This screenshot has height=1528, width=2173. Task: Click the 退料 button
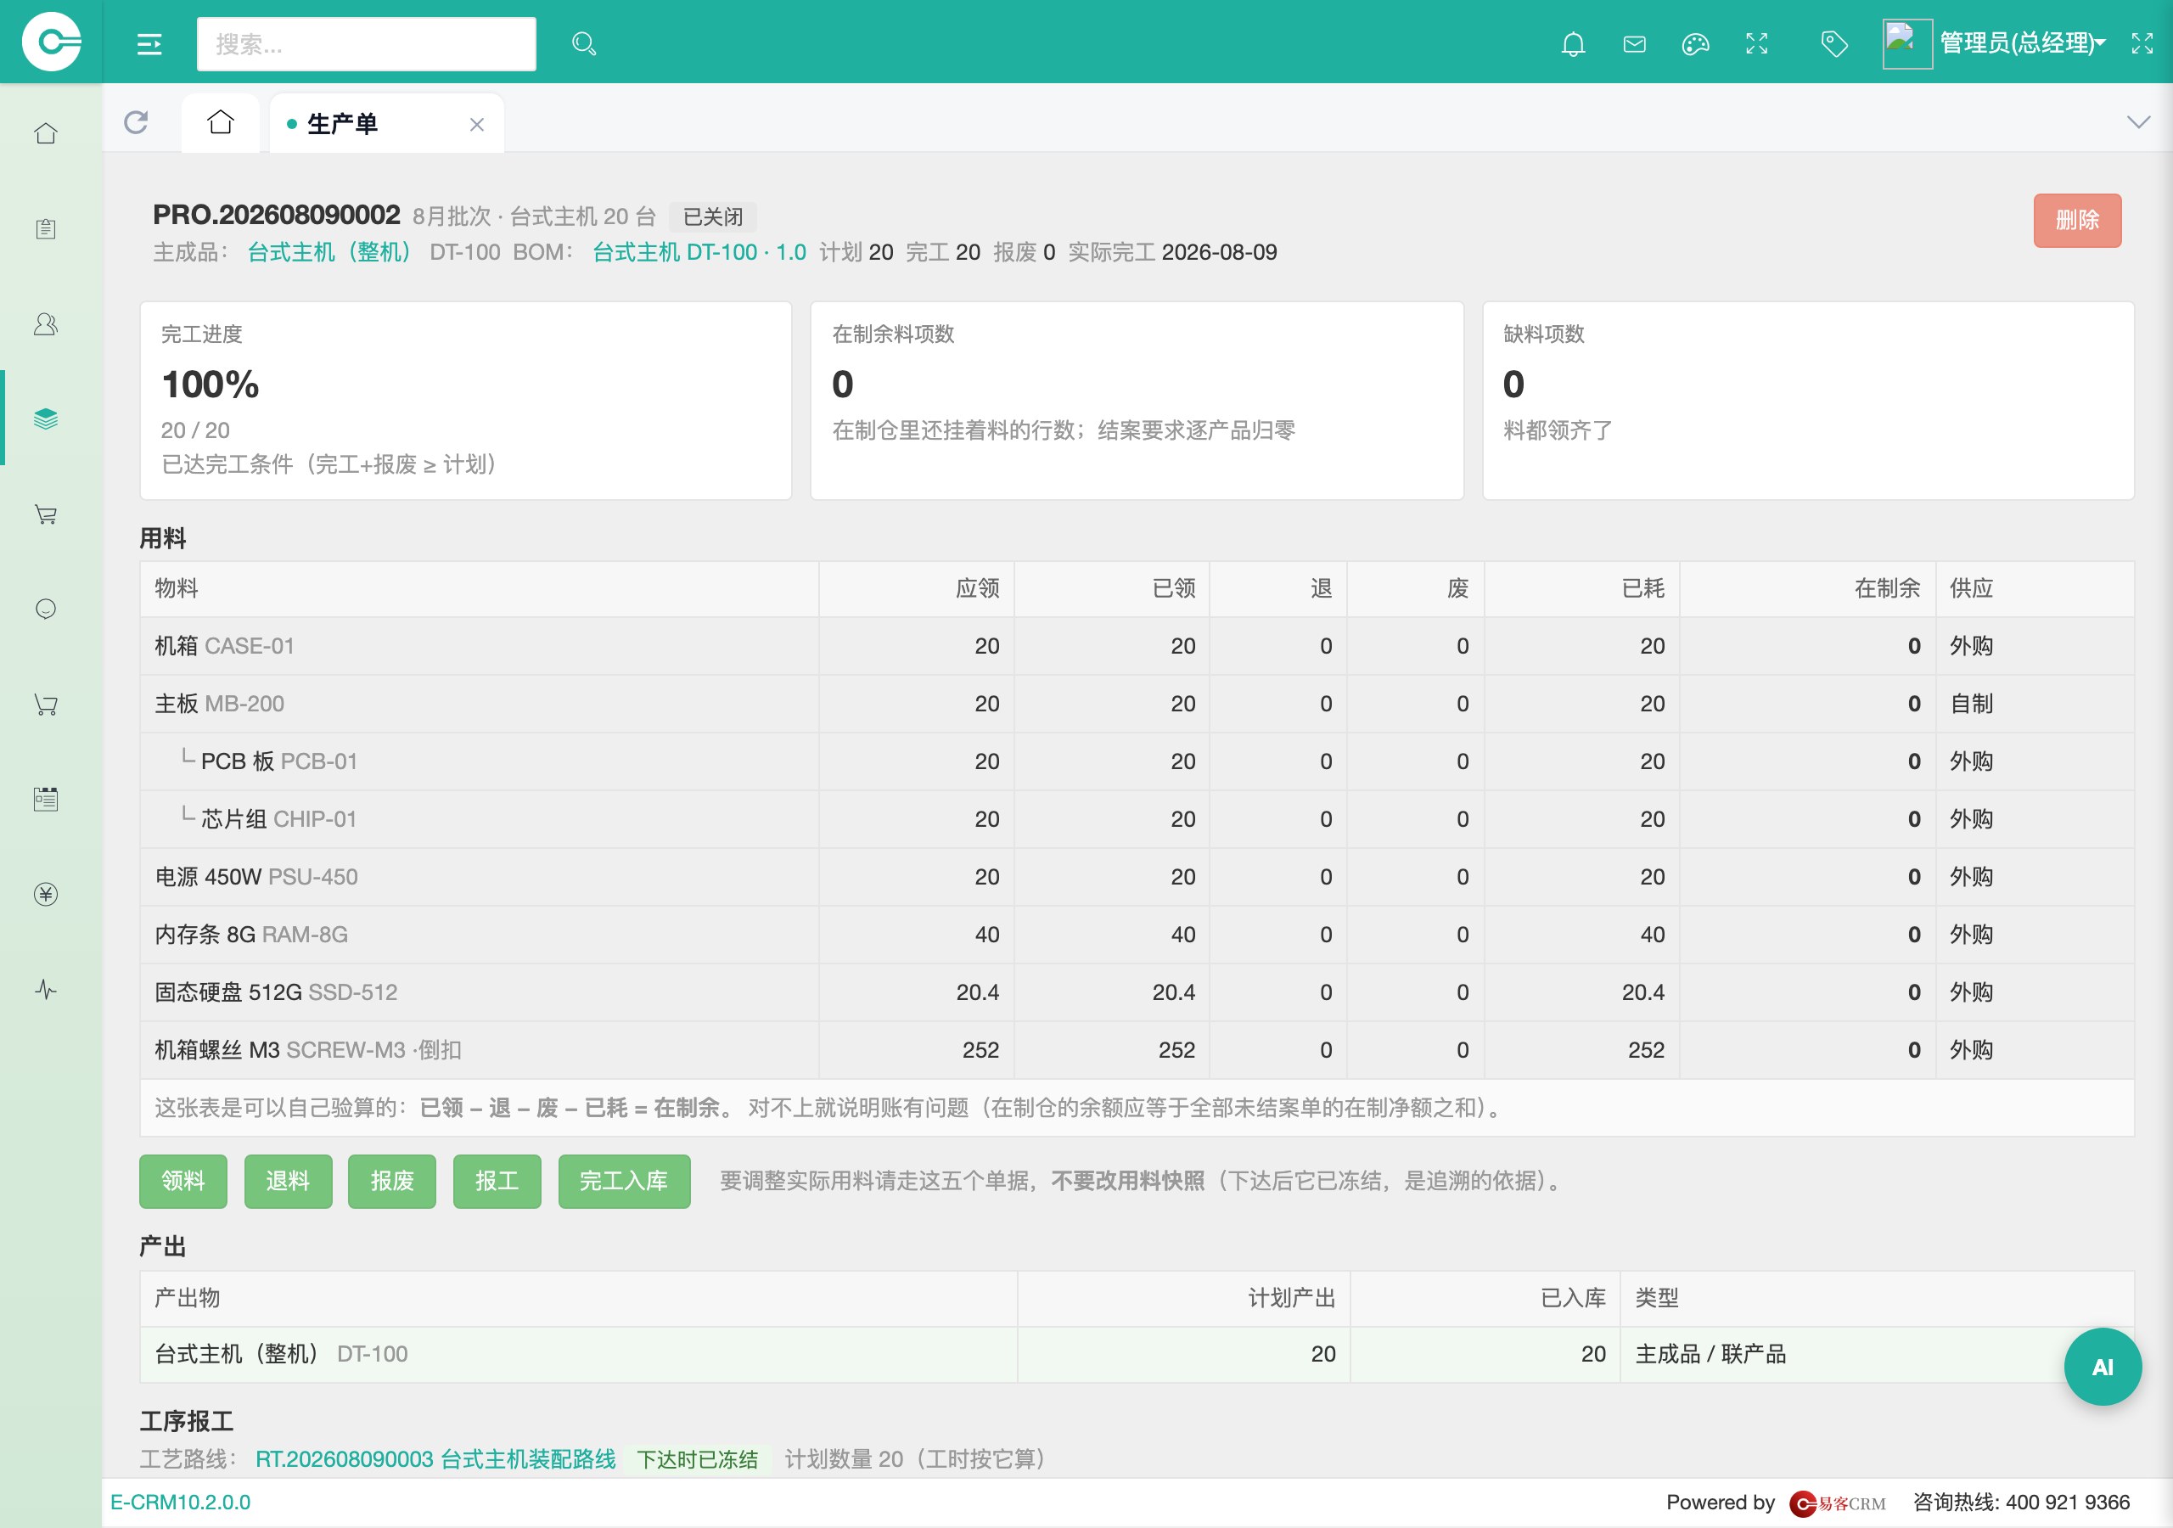click(288, 1181)
